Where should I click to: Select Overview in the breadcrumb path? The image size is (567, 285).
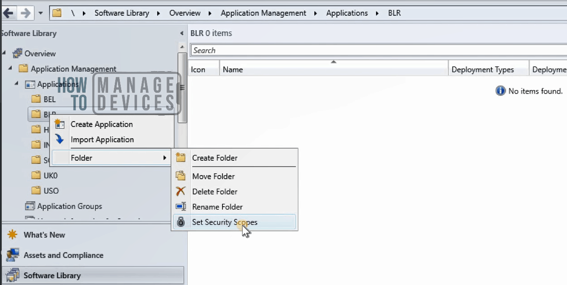tap(185, 13)
